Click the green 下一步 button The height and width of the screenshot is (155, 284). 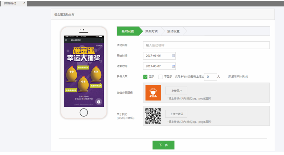tap(163, 145)
